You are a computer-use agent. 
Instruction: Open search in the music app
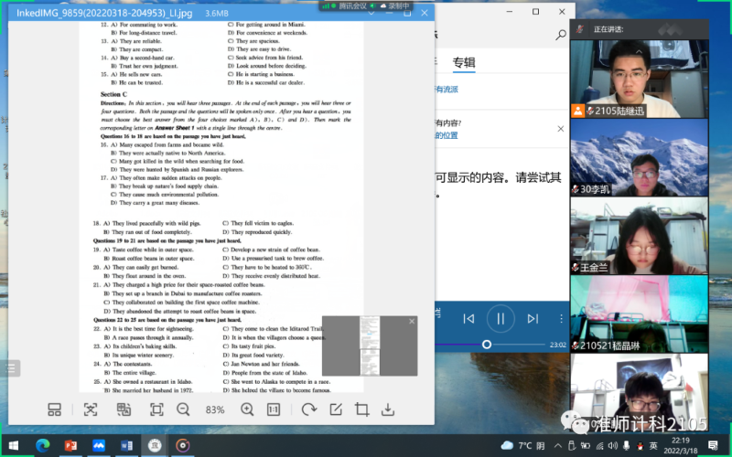coord(562,35)
